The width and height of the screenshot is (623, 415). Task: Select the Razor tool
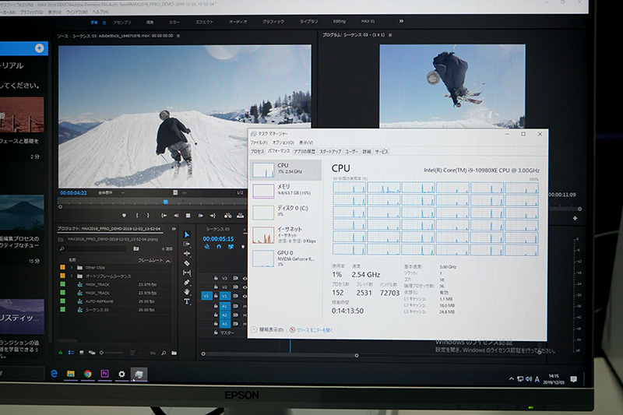tap(187, 263)
